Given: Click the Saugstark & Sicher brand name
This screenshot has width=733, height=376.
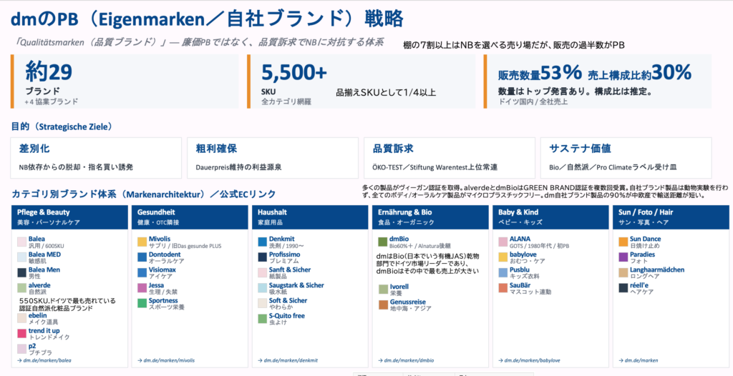Looking at the screenshot, I should [296, 285].
